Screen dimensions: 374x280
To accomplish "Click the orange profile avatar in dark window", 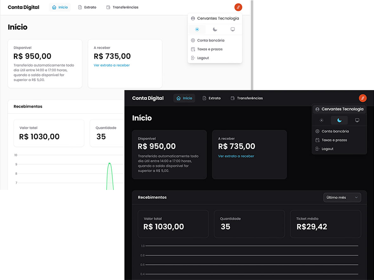I will click(x=363, y=98).
